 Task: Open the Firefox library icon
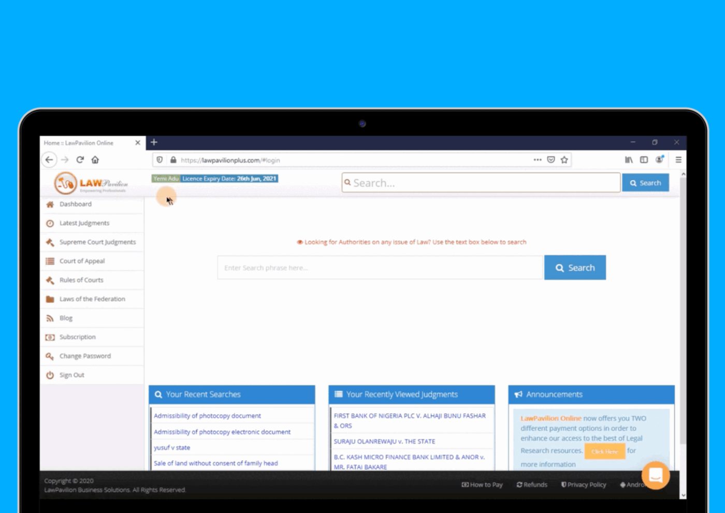coord(629,160)
